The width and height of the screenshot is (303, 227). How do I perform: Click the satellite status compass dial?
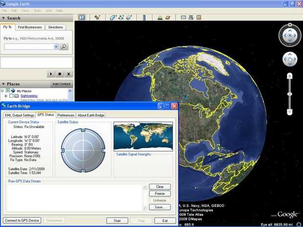pos(83,150)
